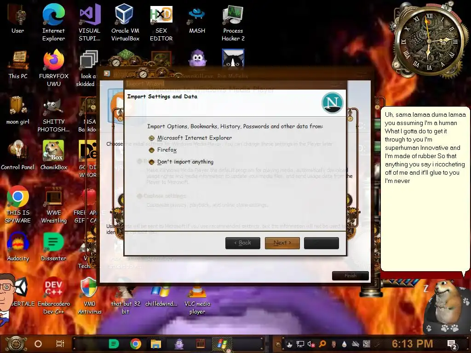Screen dimensions: 471x353
Task: Open the VMO Antivirus shield icon
Action: click(89, 296)
